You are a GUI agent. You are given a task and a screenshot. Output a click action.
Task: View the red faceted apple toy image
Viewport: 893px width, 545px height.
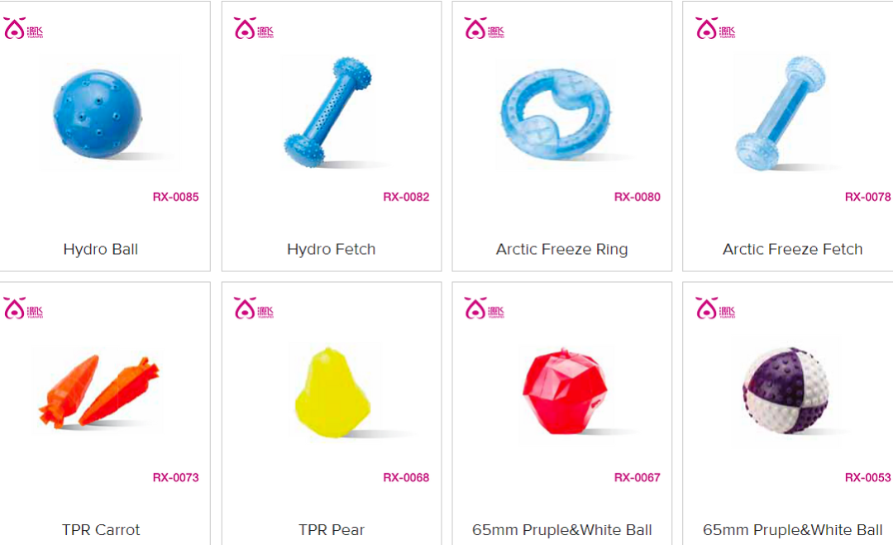[x=565, y=392]
